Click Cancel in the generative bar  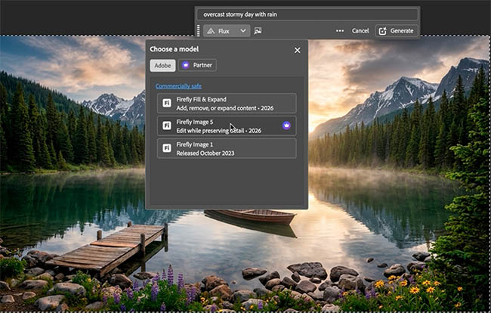click(360, 31)
